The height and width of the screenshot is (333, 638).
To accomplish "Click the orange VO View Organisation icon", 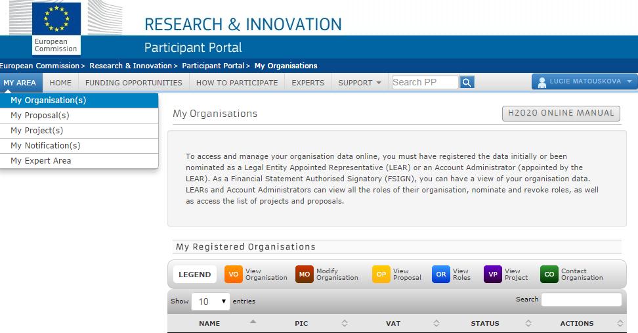I will 233,274.
